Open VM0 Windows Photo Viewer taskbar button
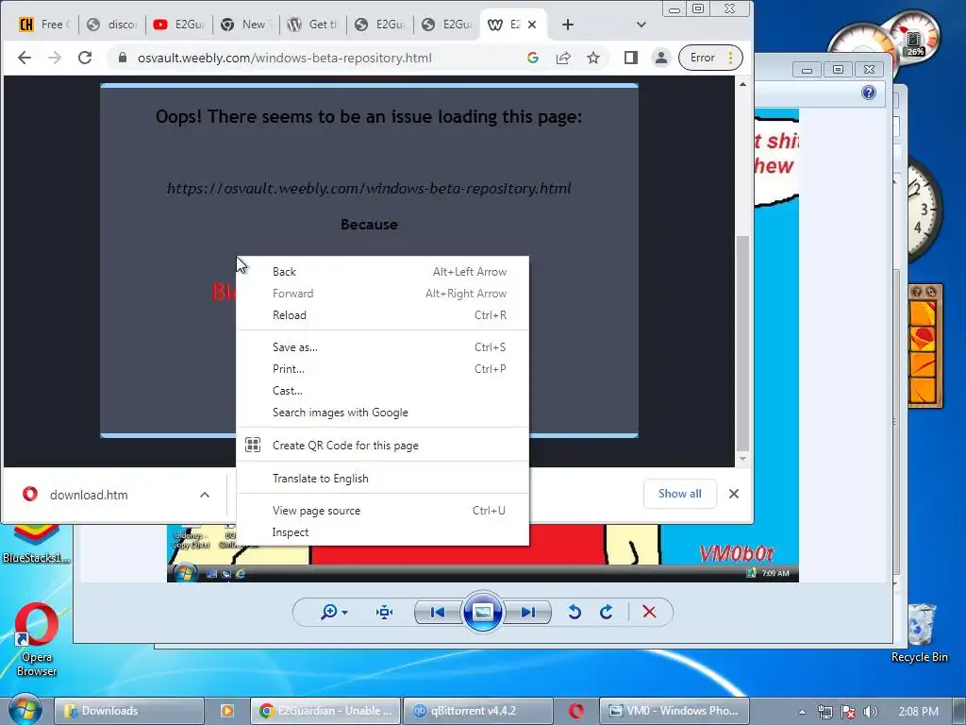Image resolution: width=966 pixels, height=725 pixels. 674,711
